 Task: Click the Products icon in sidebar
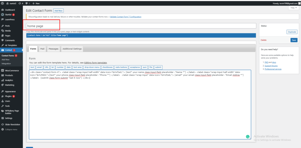(x=3, y=75)
